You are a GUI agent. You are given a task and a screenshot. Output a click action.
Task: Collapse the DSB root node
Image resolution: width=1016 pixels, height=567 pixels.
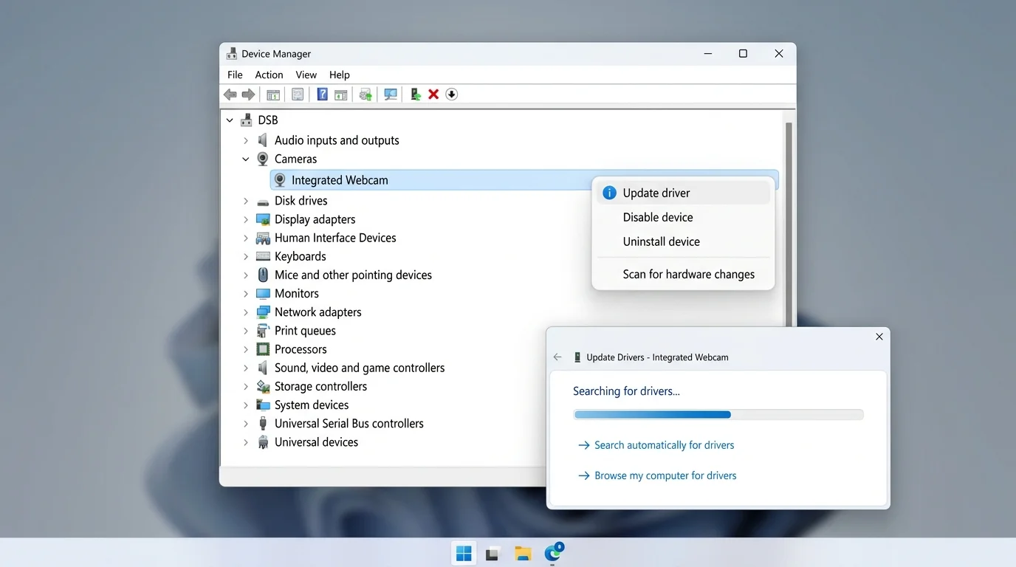[230, 120]
